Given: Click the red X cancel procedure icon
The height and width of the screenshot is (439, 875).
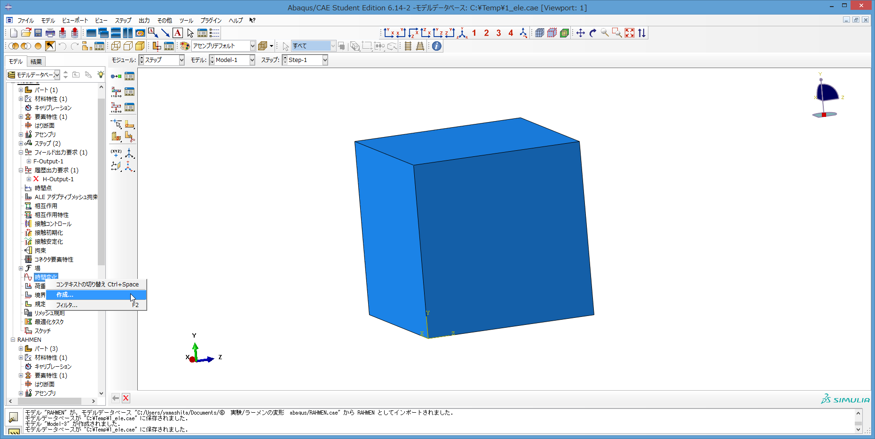Looking at the screenshot, I should 126,398.
